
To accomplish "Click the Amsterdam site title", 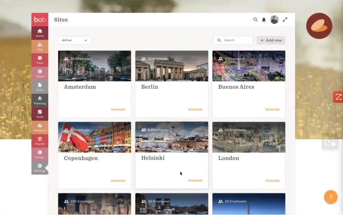I will (80, 87).
